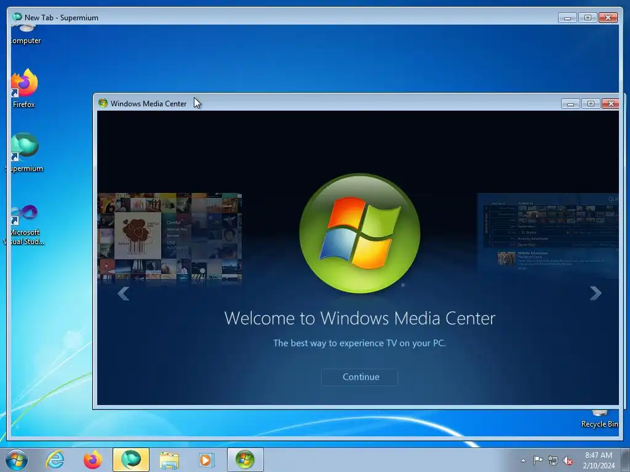630x472 pixels.
Task: Open the Windows Start menu orb
Action: (17, 460)
